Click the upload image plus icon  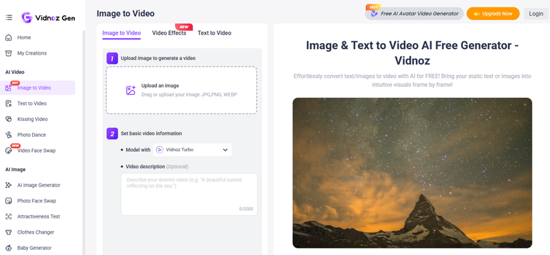click(131, 90)
